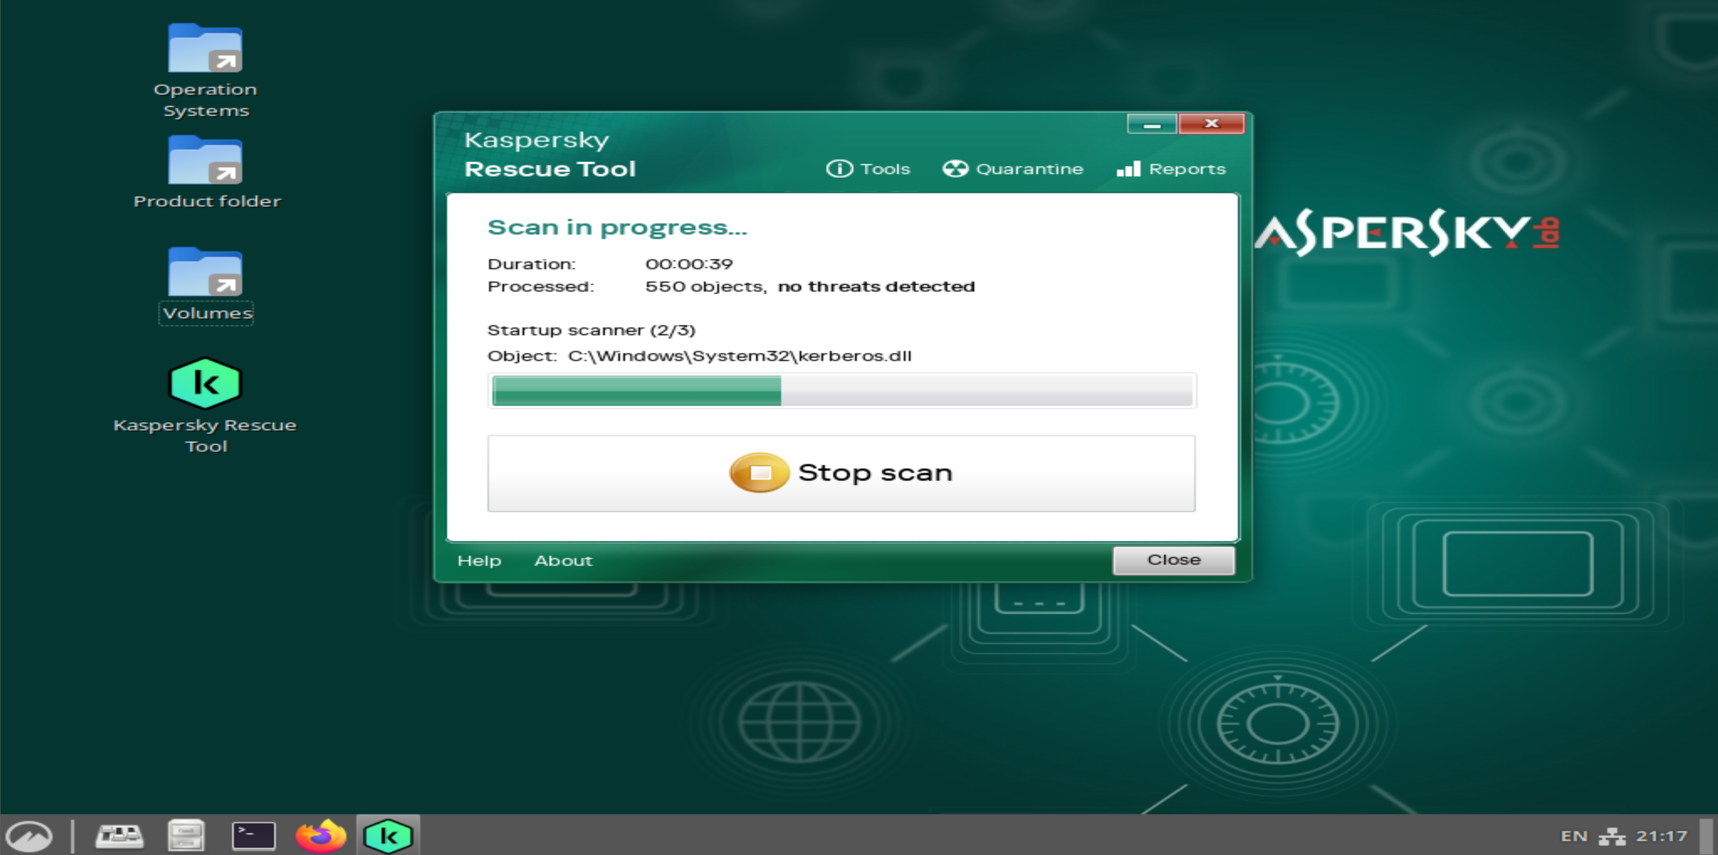Screen dimensions: 1718x855
Task: View the scan Reports
Action: pyautogui.click(x=1171, y=169)
